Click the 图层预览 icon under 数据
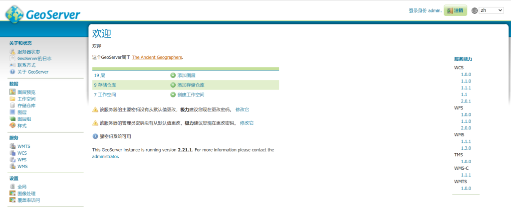 point(12,92)
